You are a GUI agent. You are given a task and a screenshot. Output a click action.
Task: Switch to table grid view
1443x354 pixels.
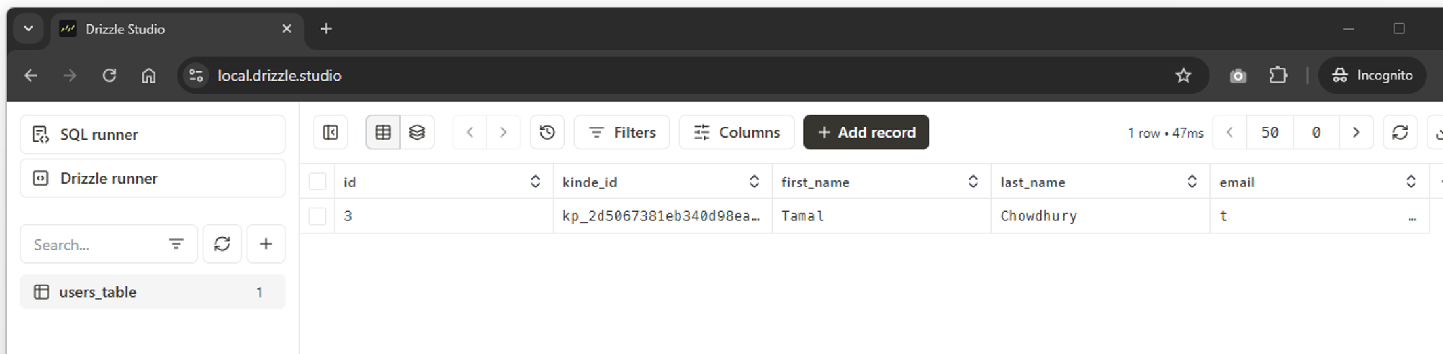point(383,132)
